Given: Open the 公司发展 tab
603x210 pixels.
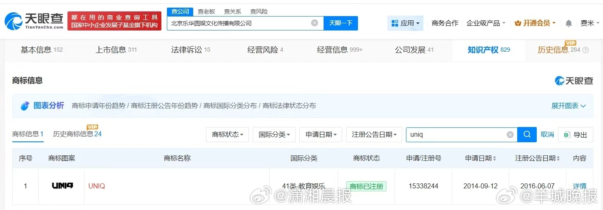Looking at the screenshot, I should click(x=414, y=50).
